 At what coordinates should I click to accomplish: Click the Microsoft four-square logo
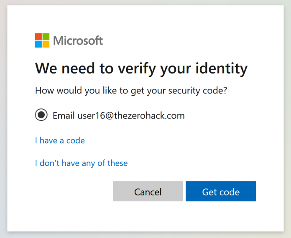[x=42, y=40]
